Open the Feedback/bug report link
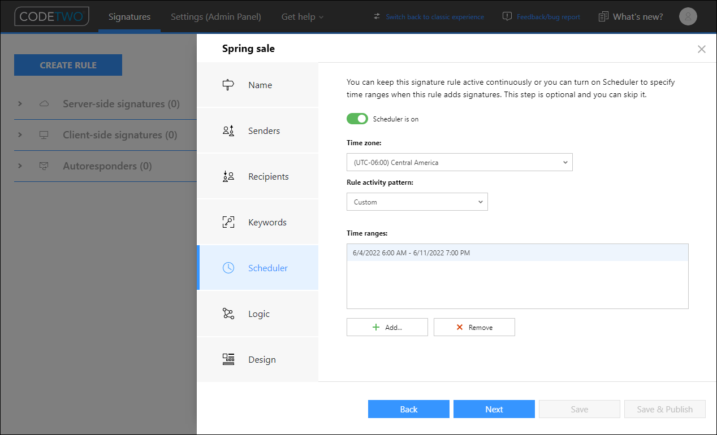This screenshot has height=435, width=717. coord(548,17)
